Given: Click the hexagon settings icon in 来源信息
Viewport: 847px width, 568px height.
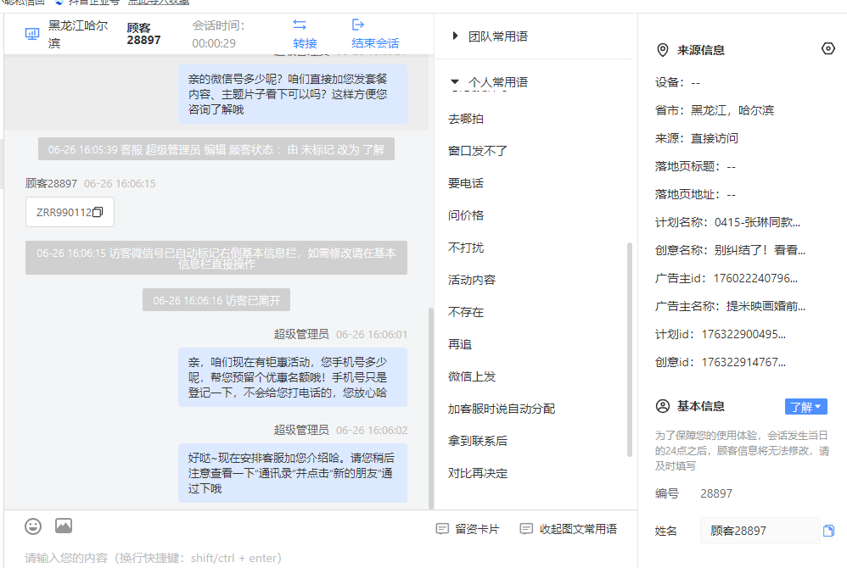Looking at the screenshot, I should coord(828,49).
